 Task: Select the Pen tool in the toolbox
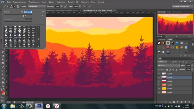(x=3, y=67)
